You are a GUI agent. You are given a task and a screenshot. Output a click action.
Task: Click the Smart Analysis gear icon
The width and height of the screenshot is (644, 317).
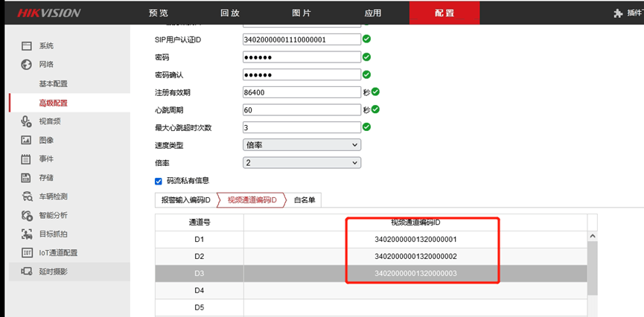27,215
